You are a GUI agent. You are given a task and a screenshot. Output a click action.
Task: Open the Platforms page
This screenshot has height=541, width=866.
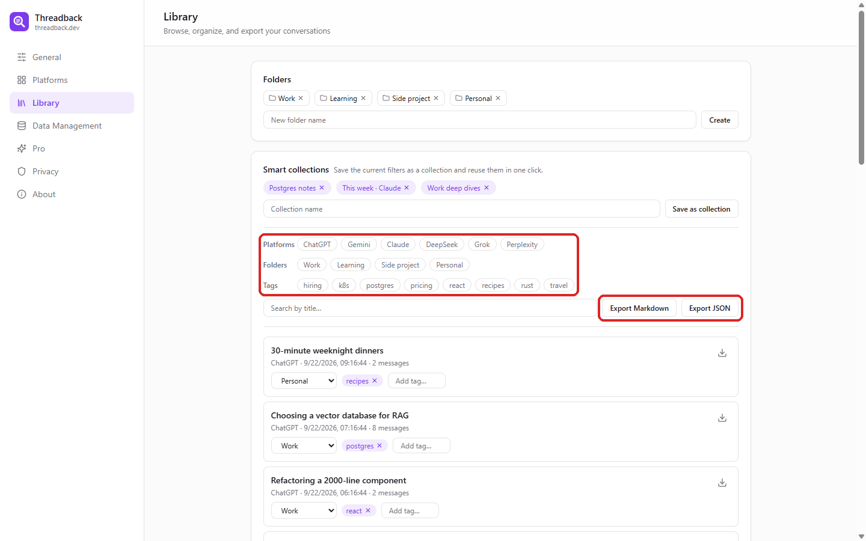[x=72, y=80]
